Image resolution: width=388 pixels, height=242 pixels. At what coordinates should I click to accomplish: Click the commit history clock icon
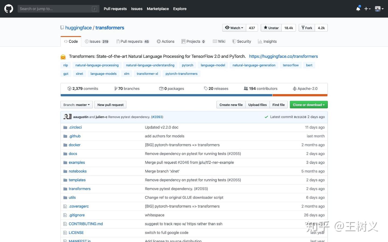[69, 88]
